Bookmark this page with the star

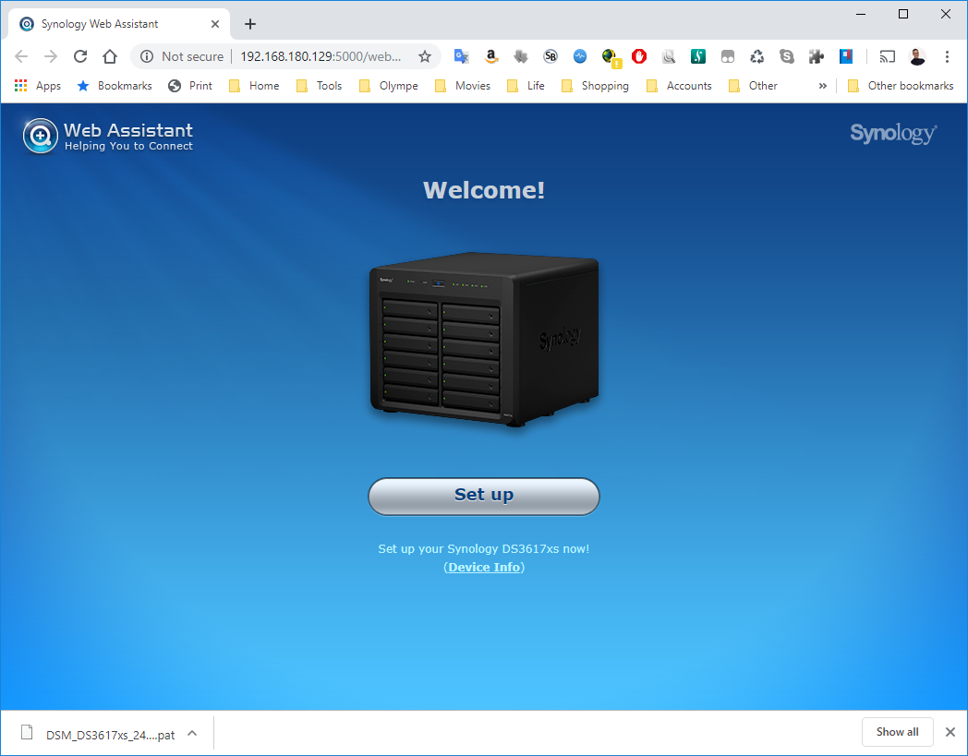[425, 57]
